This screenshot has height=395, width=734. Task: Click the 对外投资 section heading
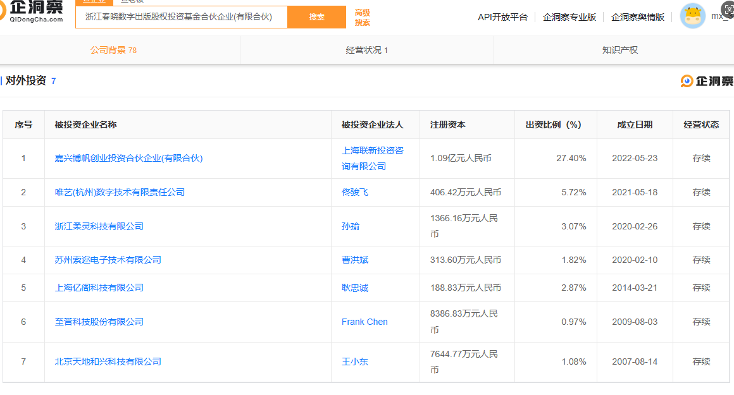point(26,80)
